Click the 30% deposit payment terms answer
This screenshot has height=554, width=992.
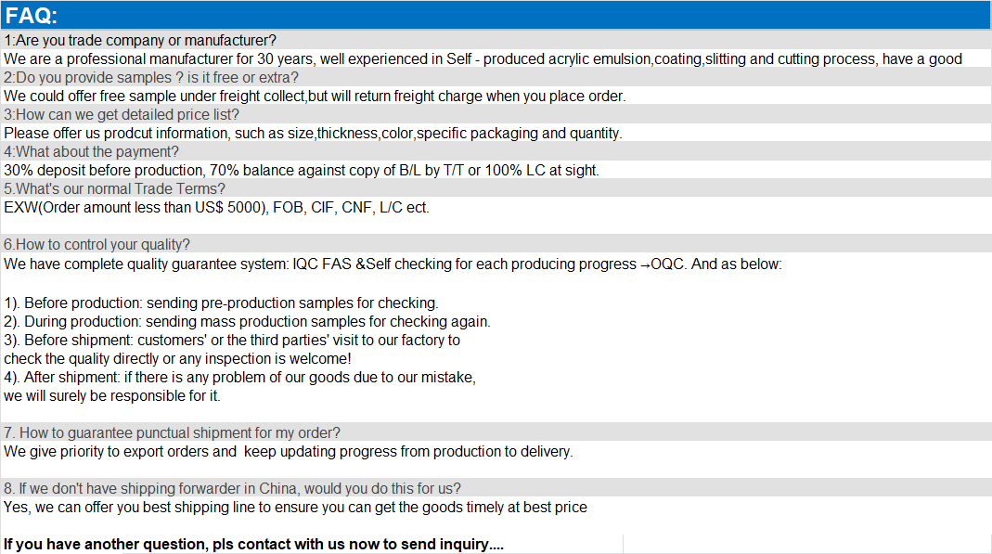pos(302,170)
